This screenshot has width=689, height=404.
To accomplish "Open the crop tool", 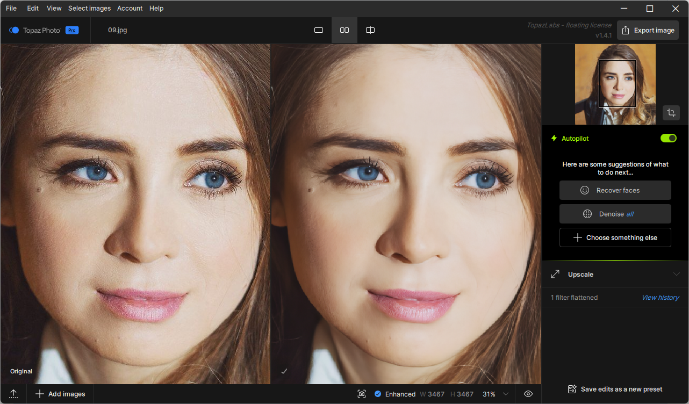I will 671,113.
